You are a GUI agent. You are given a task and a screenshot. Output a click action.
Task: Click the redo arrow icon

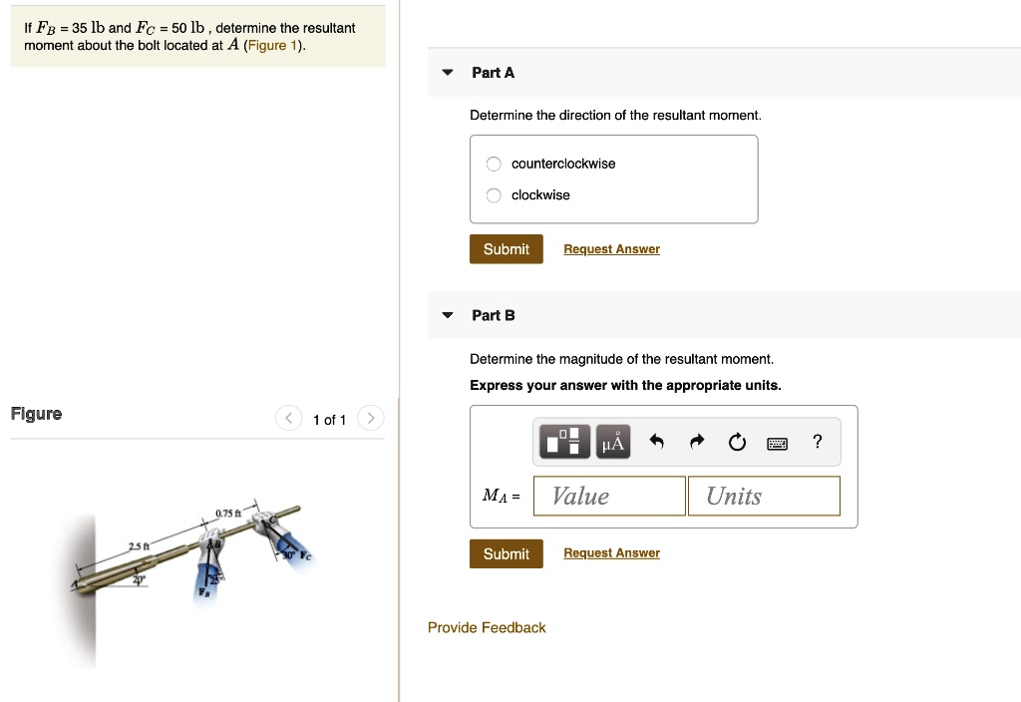click(697, 442)
